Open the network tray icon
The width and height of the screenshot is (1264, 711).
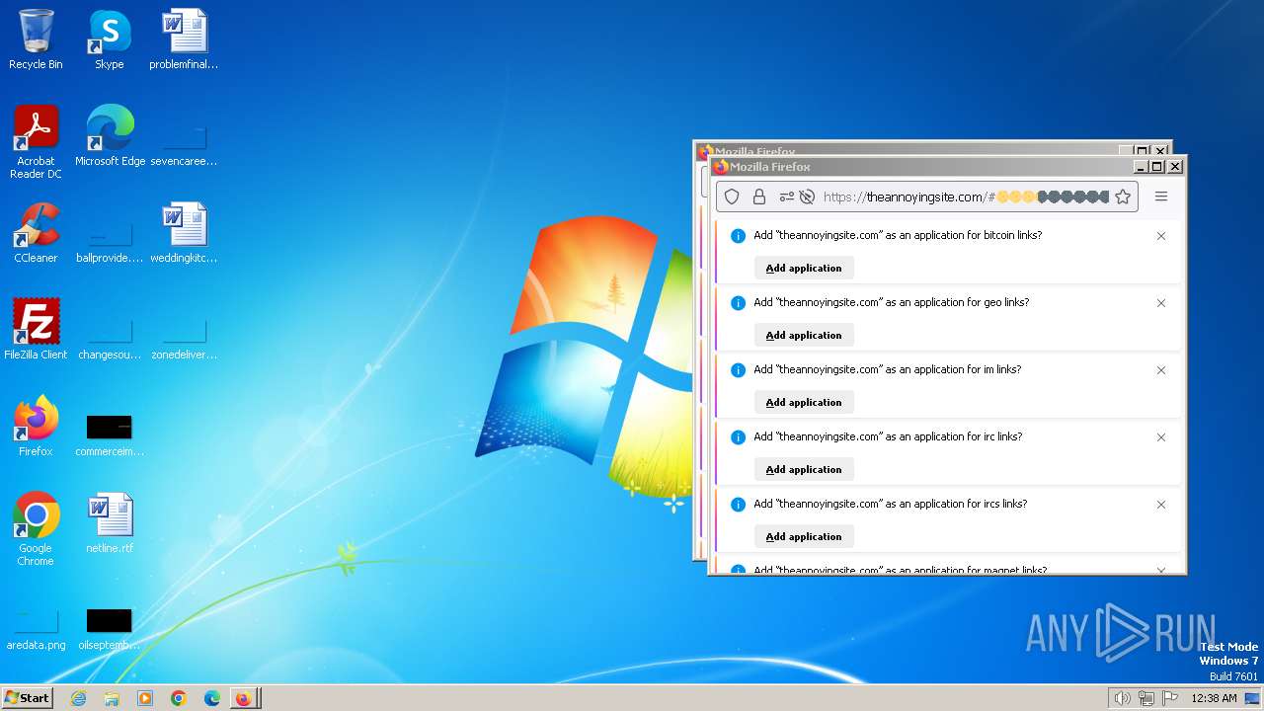click(x=1146, y=698)
